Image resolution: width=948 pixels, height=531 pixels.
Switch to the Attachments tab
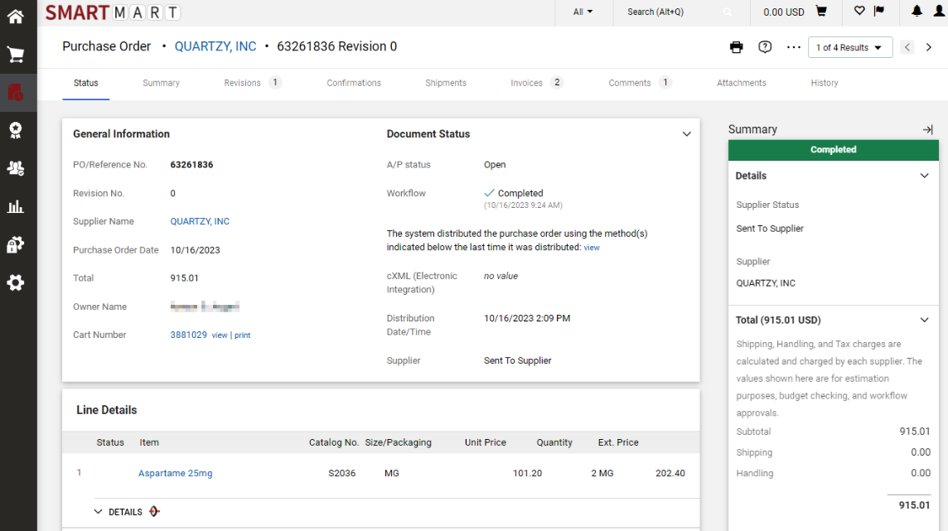point(741,84)
